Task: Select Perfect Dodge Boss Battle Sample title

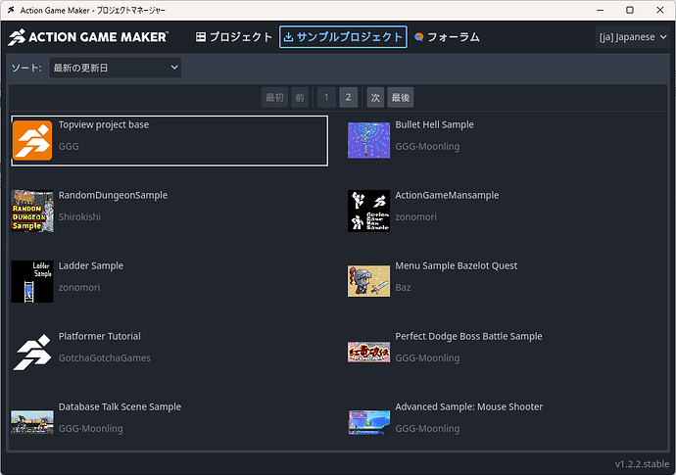Action: click(468, 336)
